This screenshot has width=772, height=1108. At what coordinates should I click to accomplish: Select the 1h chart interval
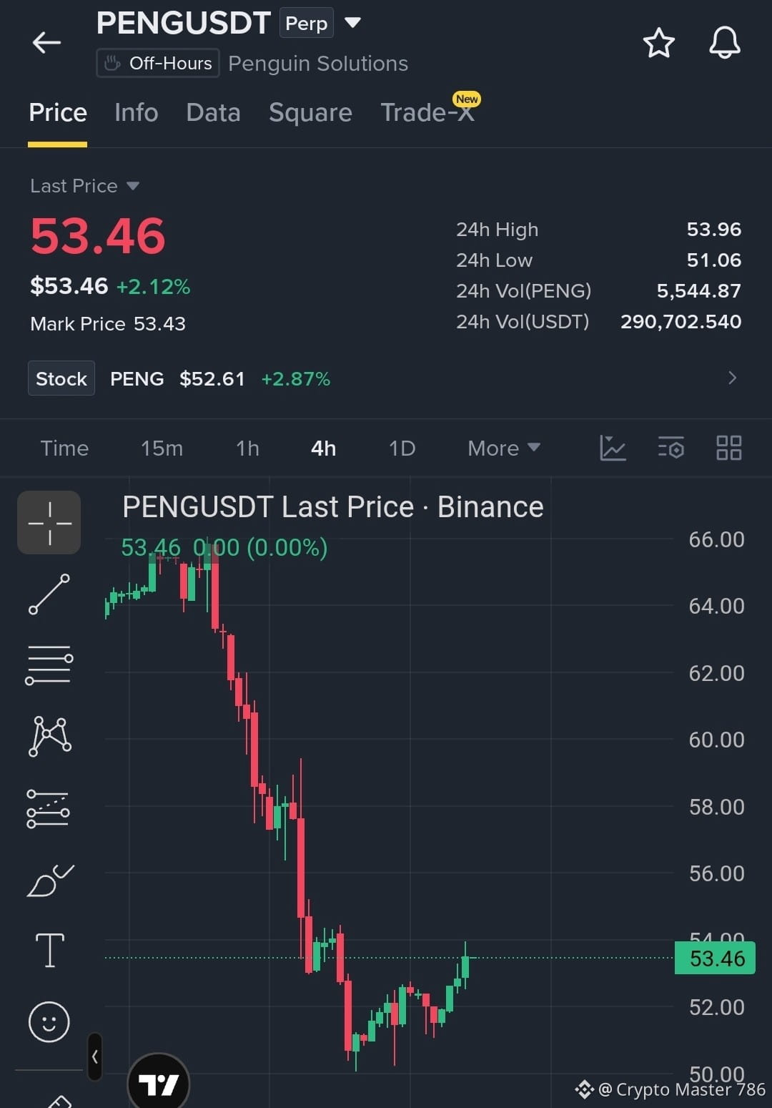[x=247, y=448]
